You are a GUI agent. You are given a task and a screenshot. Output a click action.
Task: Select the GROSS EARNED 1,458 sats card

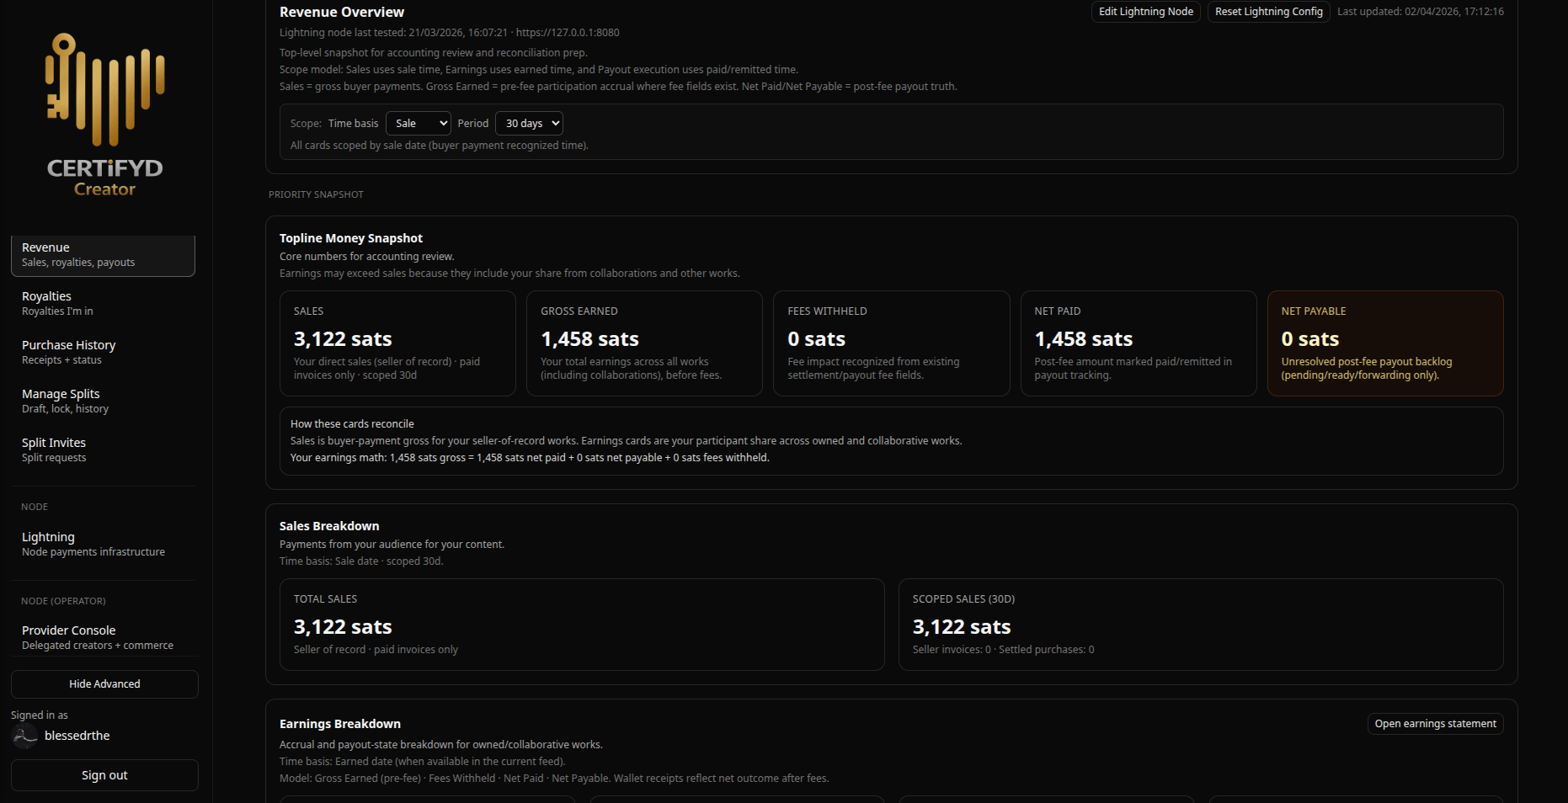pyautogui.click(x=644, y=343)
